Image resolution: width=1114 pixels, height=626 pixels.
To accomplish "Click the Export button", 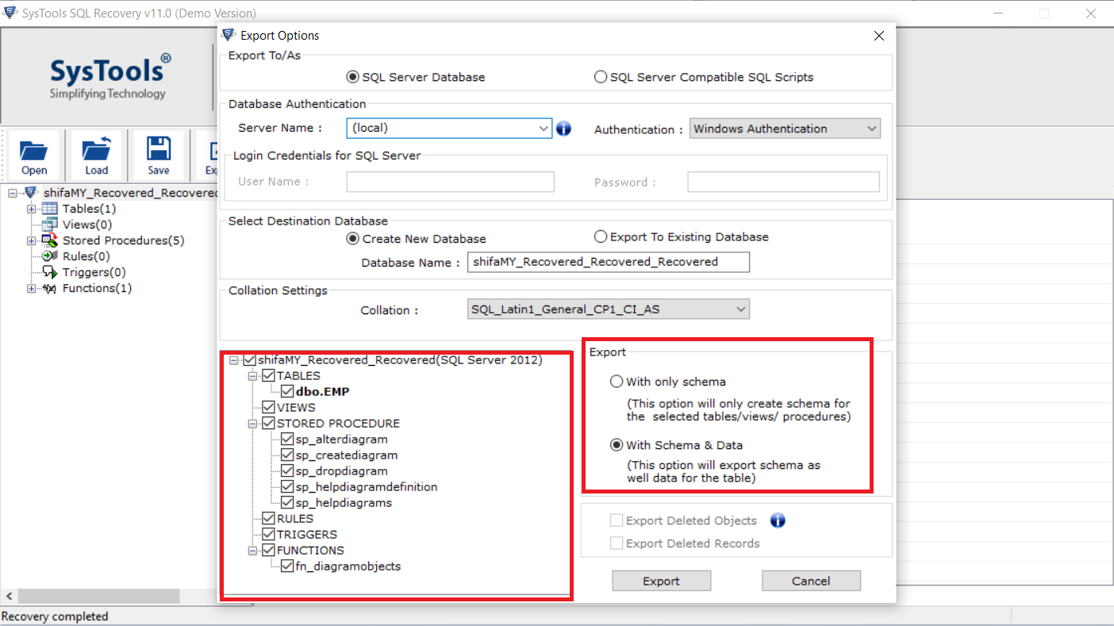I will [x=661, y=581].
